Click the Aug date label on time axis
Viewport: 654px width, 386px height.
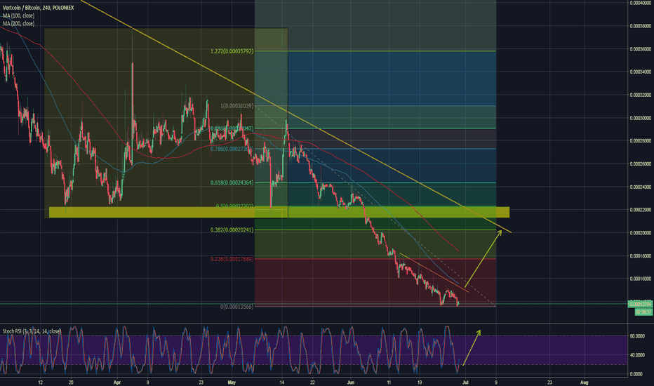click(585, 382)
